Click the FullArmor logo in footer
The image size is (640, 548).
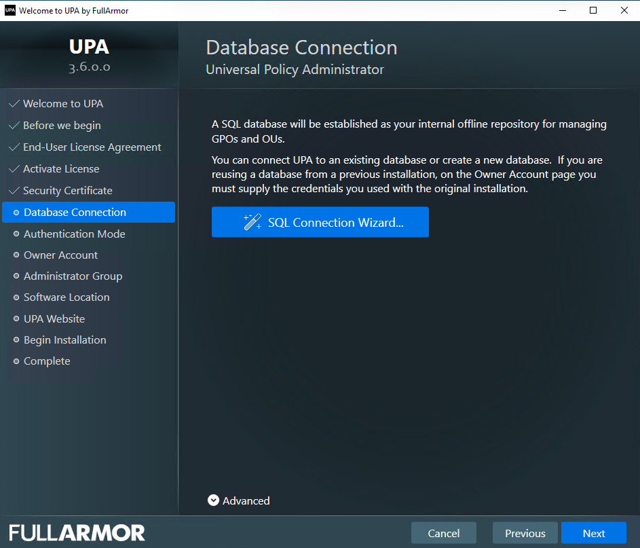[x=77, y=532]
